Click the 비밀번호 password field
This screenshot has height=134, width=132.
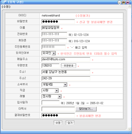(58, 22)
